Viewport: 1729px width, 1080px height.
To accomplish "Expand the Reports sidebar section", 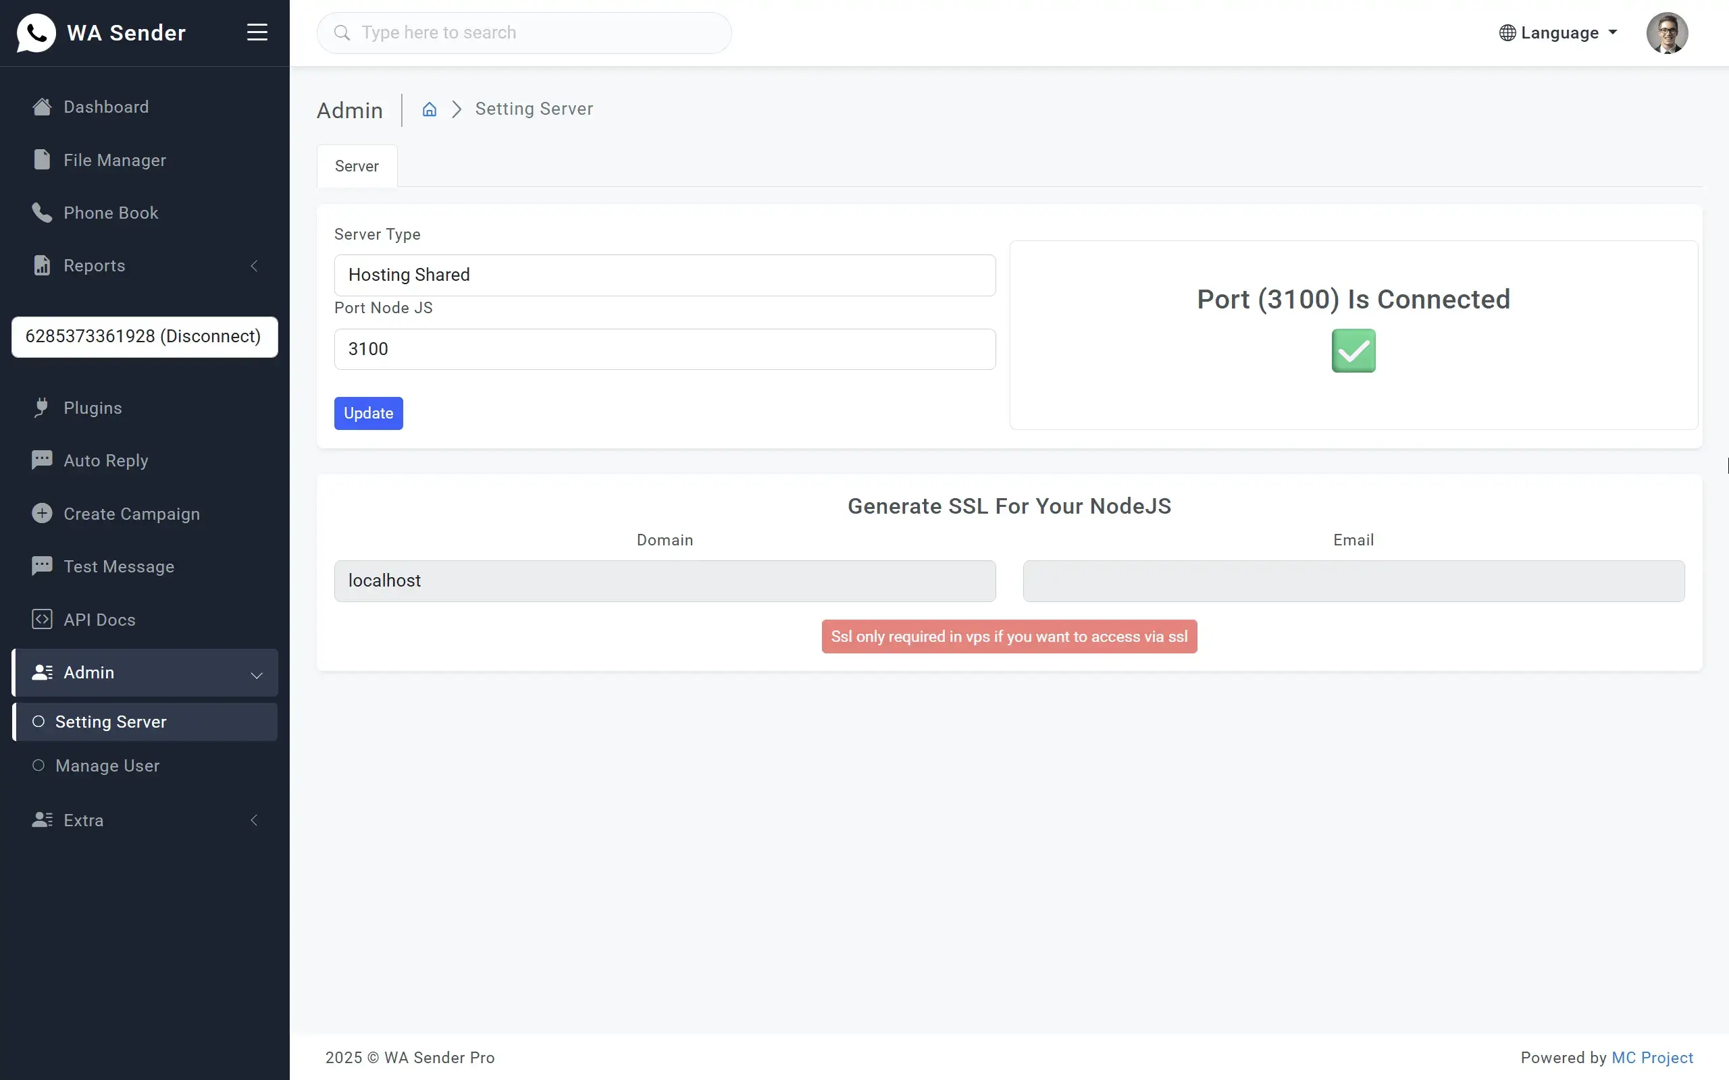I will click(x=254, y=265).
